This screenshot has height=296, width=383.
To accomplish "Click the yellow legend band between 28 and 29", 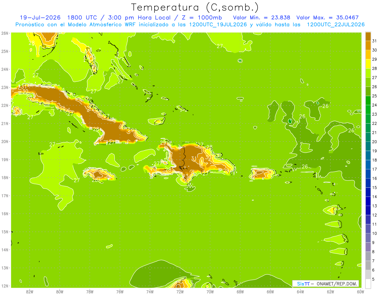I will (368, 64).
